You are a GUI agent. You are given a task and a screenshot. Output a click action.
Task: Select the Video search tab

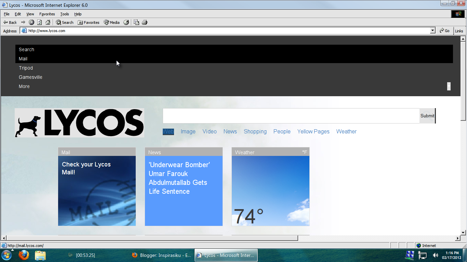coord(210,131)
